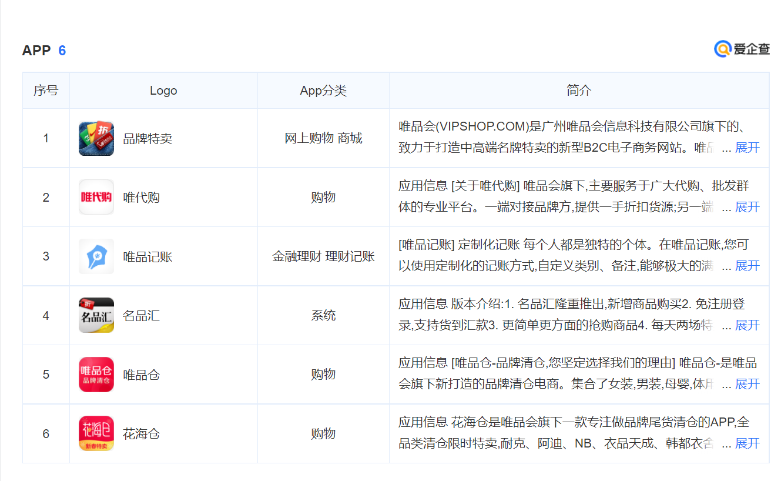Click the description mentioning 唯品仓-品牌清仓
Image resolution: width=781 pixels, height=481 pixels.
click(578, 373)
